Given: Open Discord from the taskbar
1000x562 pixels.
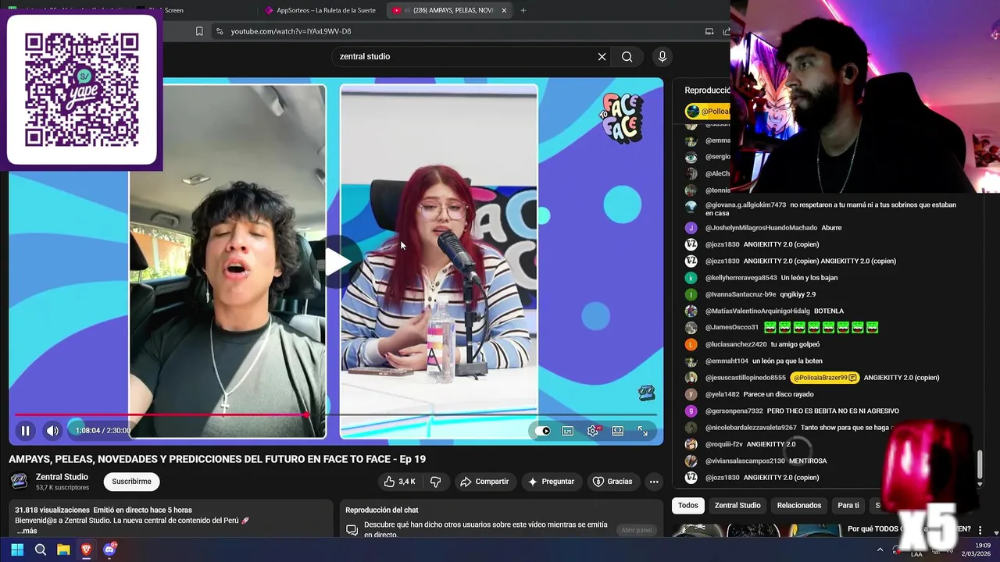Looking at the screenshot, I should pyautogui.click(x=109, y=550).
